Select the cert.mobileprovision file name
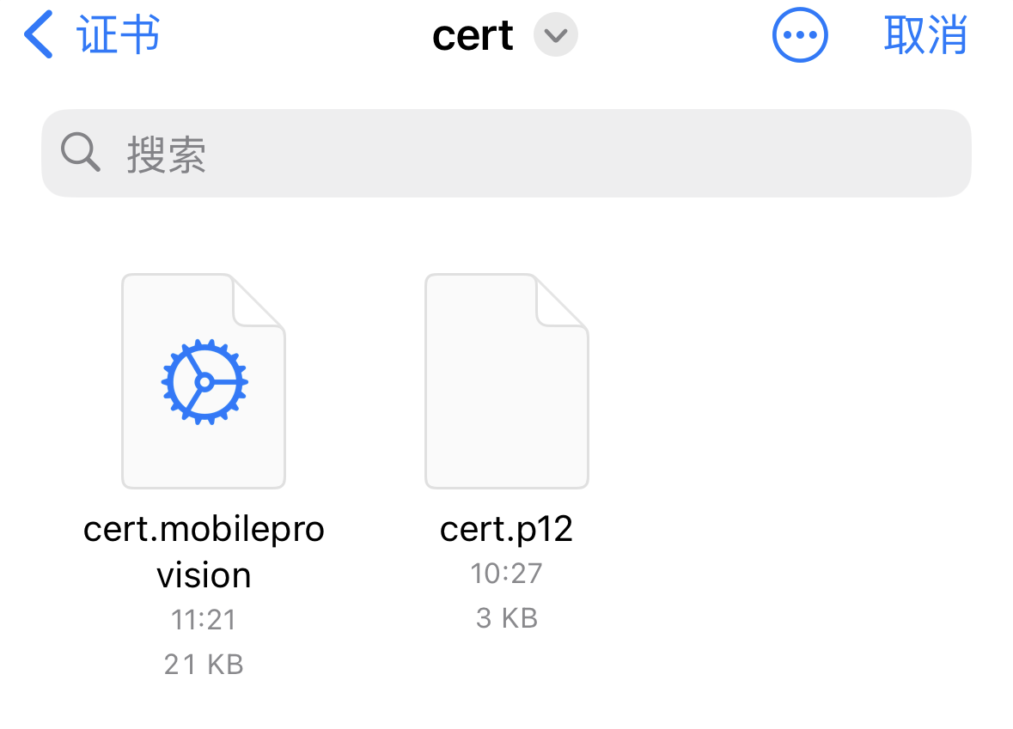Screen dimensions: 1013x729 (204, 551)
